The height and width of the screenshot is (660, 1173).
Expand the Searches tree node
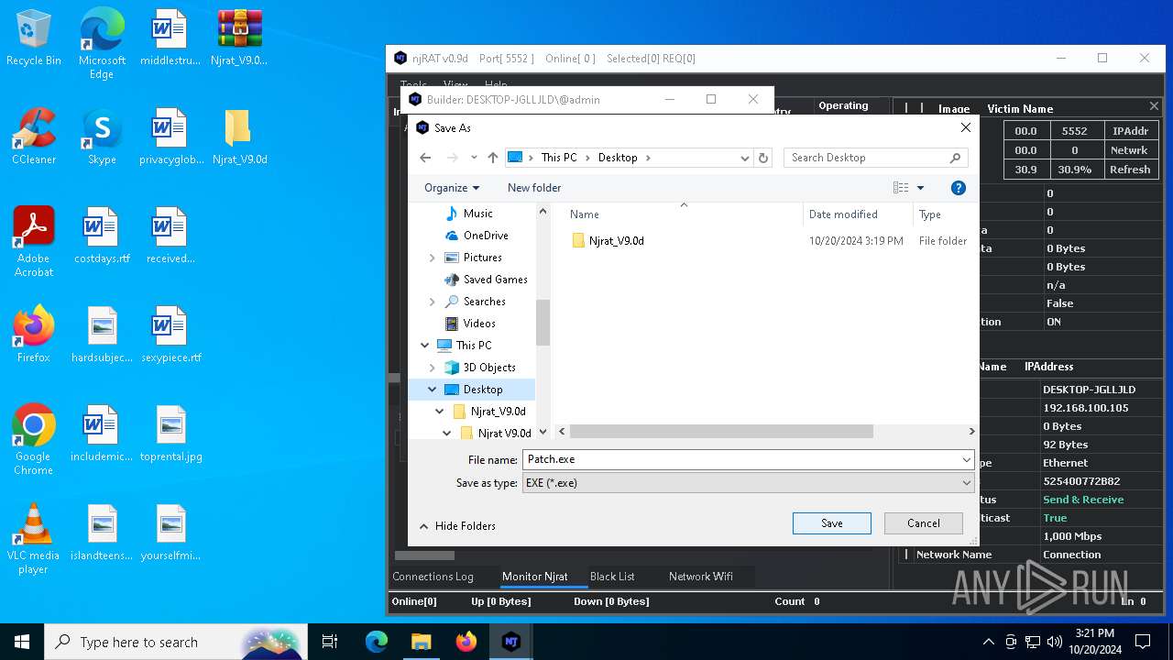(433, 302)
